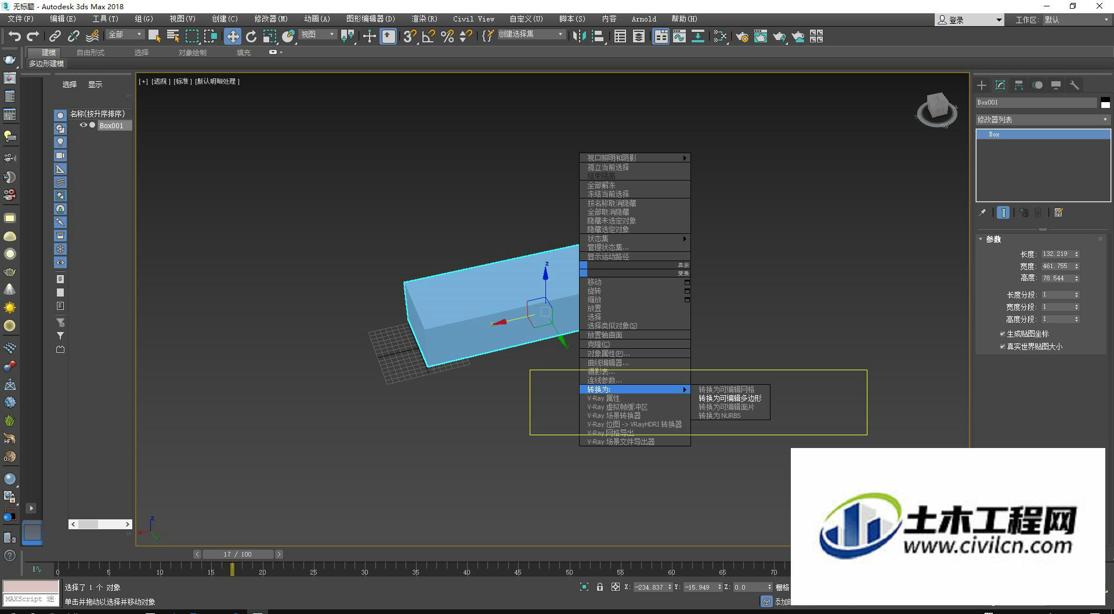Expand 视口照明和阴影 submenu

[x=635, y=158]
